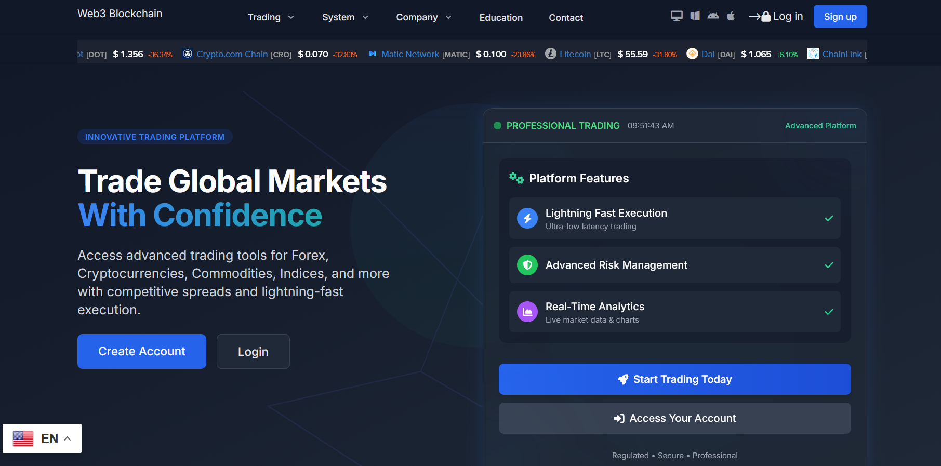Click the Log in arrow-lock icon
Screen dimensions: 941x466
click(760, 17)
